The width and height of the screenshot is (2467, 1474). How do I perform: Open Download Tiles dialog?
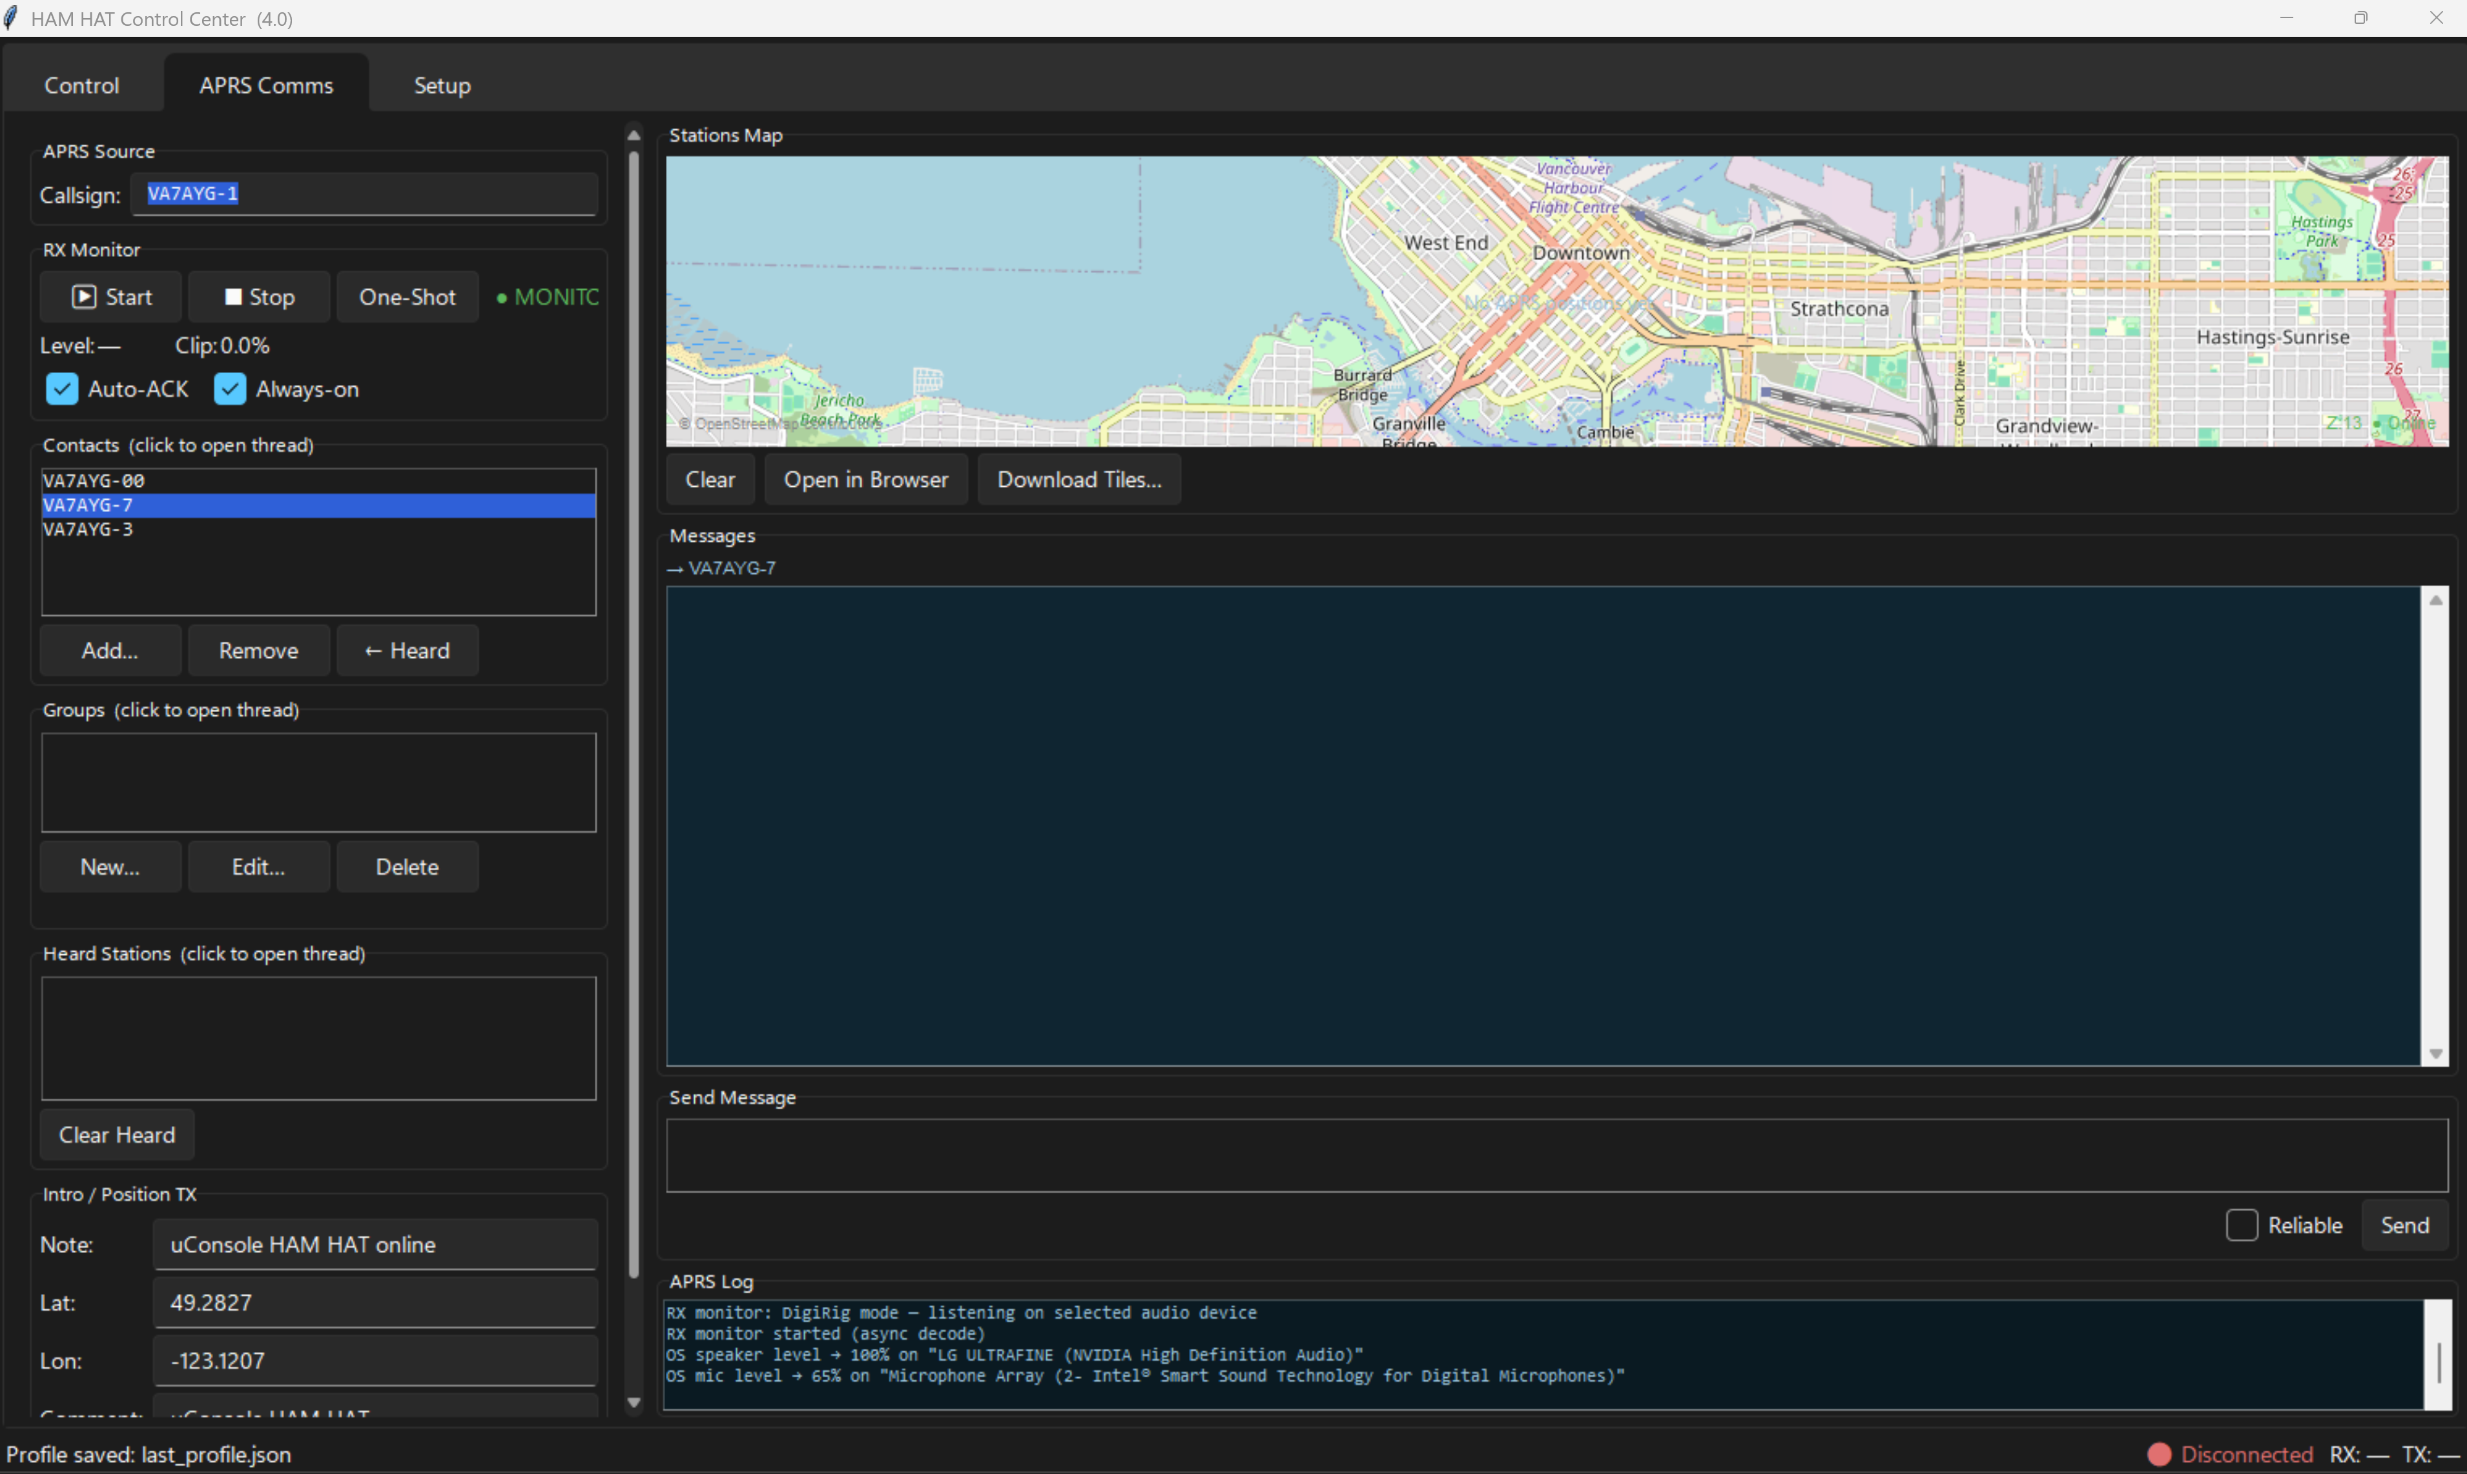click(x=1078, y=479)
